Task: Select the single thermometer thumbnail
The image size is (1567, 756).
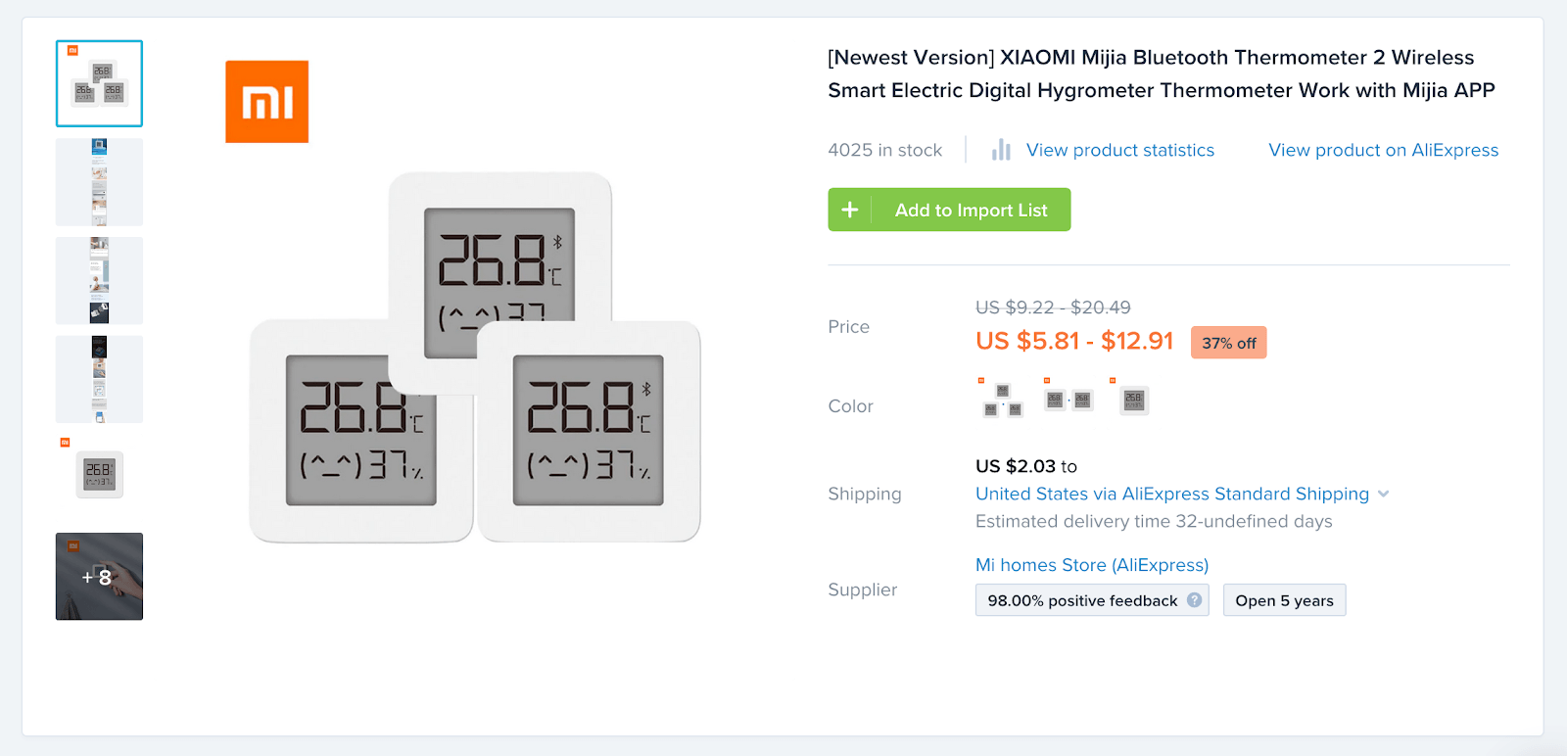Action: point(99,475)
